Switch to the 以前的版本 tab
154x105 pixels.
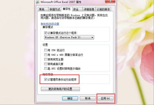click(103, 9)
